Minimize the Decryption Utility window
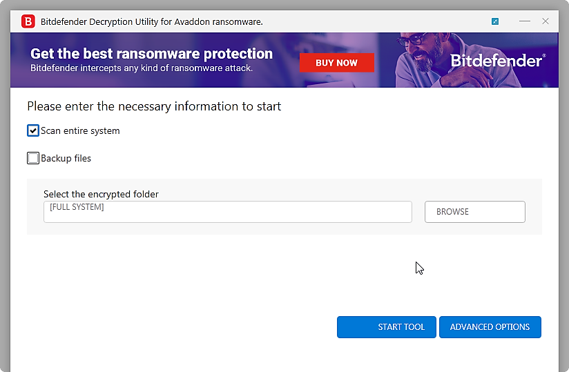Screen dimensions: 569x372 coord(524,21)
